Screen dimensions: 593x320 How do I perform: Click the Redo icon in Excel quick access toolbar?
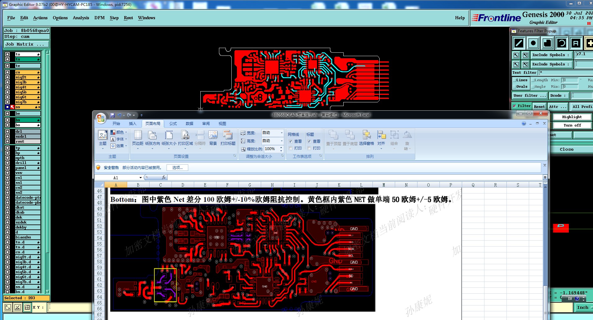[129, 115]
